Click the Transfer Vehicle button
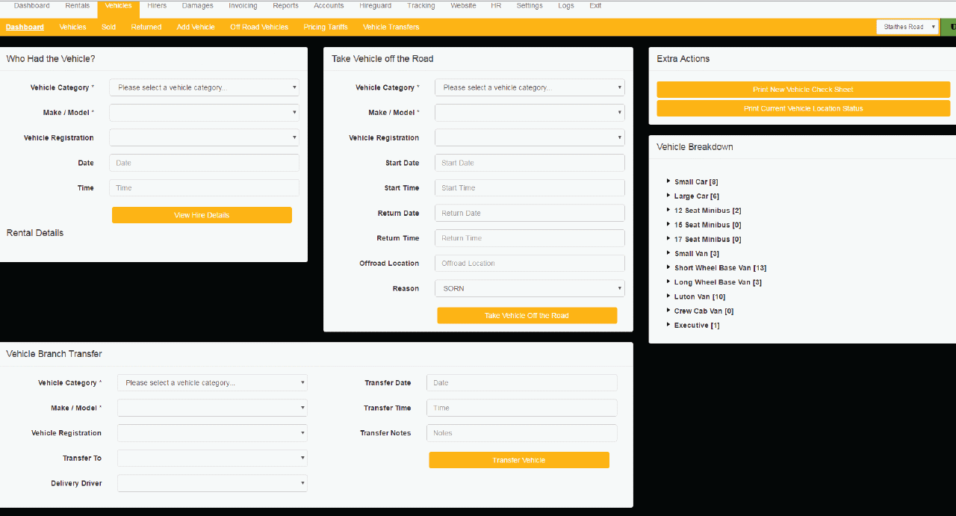The image size is (956, 516). click(519, 460)
